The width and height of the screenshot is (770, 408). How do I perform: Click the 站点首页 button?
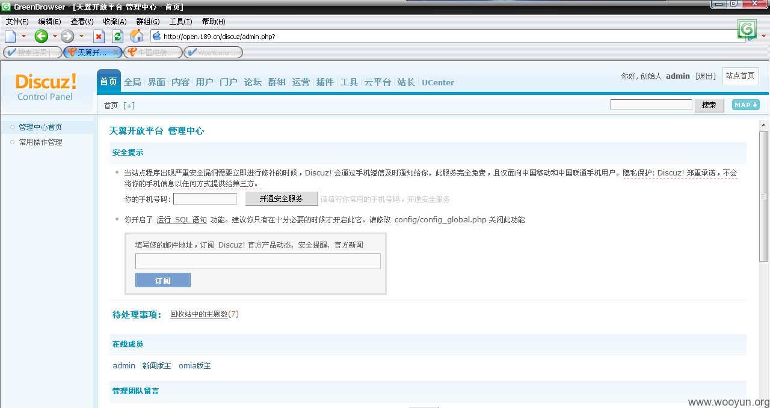tap(741, 76)
